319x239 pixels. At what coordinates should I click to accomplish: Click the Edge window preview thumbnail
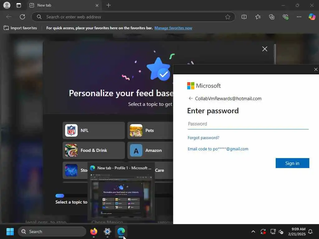[x=121, y=196]
